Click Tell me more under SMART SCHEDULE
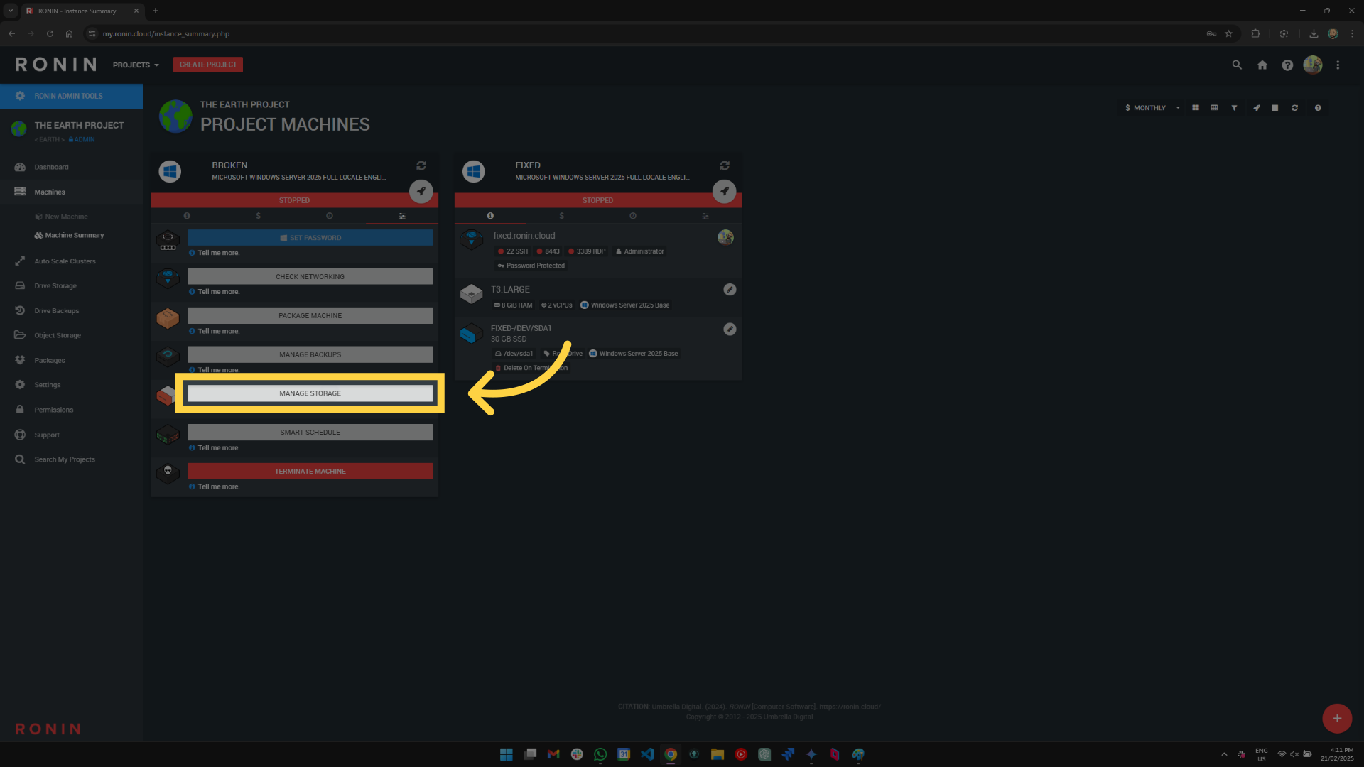The height and width of the screenshot is (767, 1364). click(x=219, y=448)
